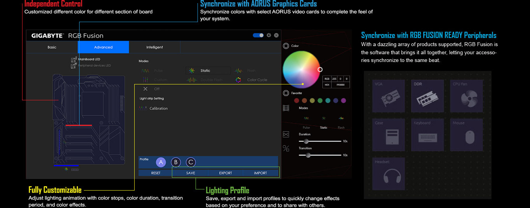This screenshot has height=208, width=530.
Task: Switch to the Basic tab
Action: pos(52,47)
